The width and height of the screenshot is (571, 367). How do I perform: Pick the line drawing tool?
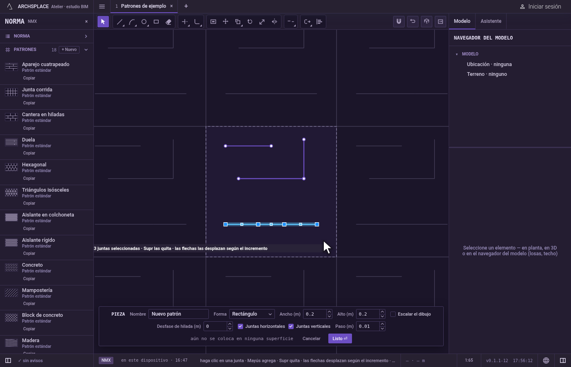120,22
